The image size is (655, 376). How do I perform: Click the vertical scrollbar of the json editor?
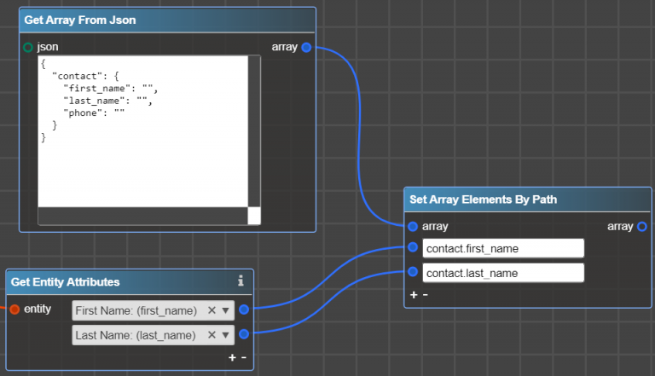[254, 131]
